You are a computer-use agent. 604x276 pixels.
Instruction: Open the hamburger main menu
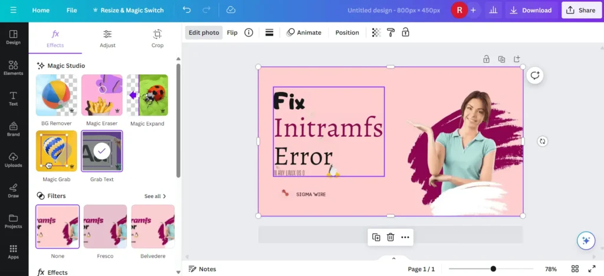(x=14, y=11)
